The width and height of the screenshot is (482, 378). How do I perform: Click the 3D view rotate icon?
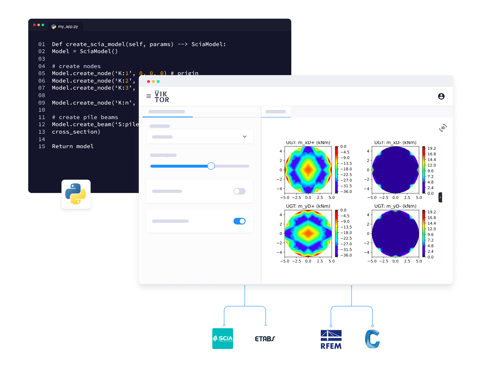443,128
